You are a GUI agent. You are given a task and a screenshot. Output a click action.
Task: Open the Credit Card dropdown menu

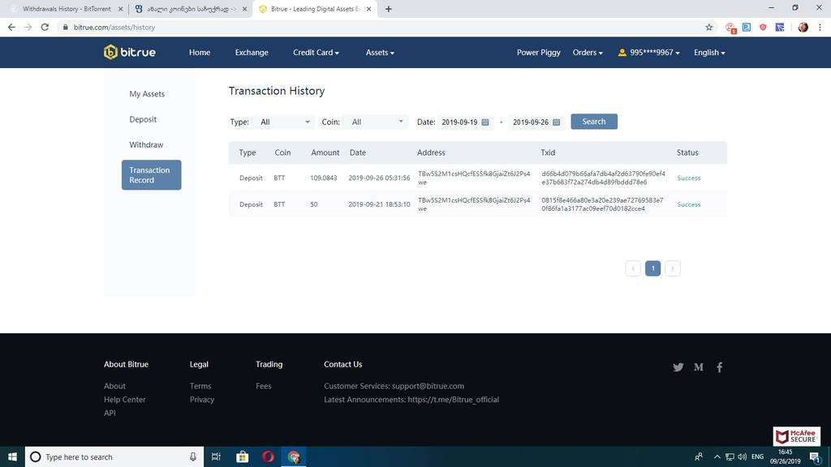[316, 53]
